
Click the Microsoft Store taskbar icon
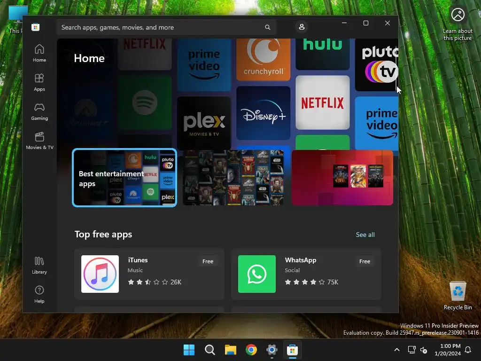point(292,350)
